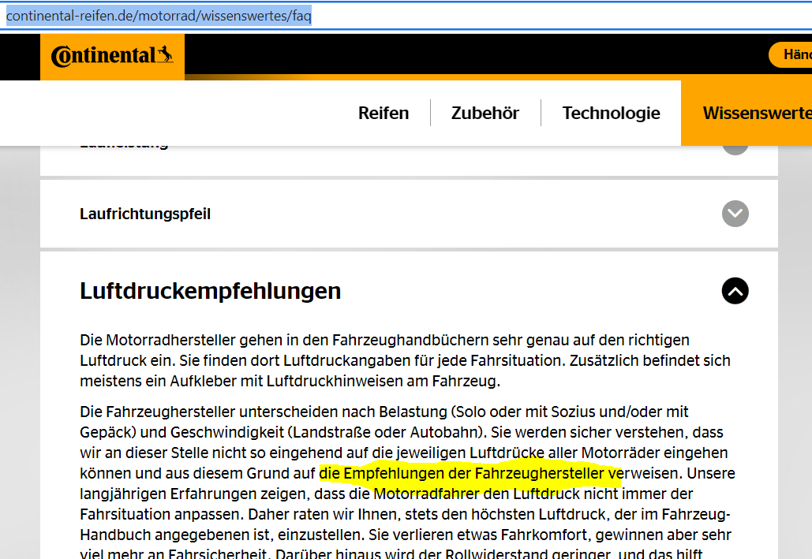Collapse the Luftdruckempfehlungen section via black chevron
812x559 pixels.
point(735,291)
